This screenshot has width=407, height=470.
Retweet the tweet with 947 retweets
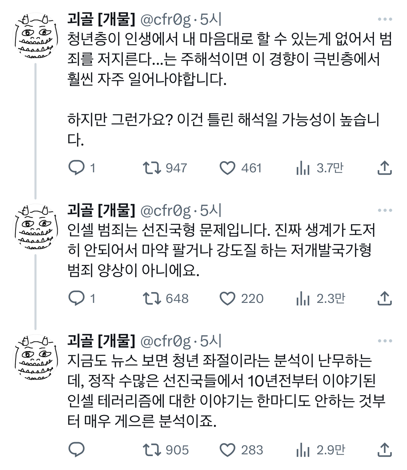click(x=152, y=168)
